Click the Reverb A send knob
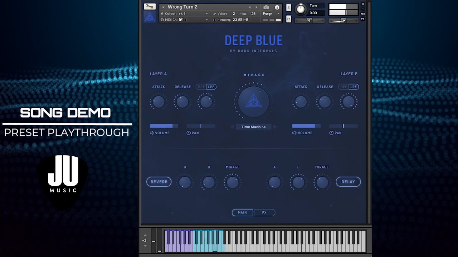Screen dimensions: 458x257 [x=185, y=182]
